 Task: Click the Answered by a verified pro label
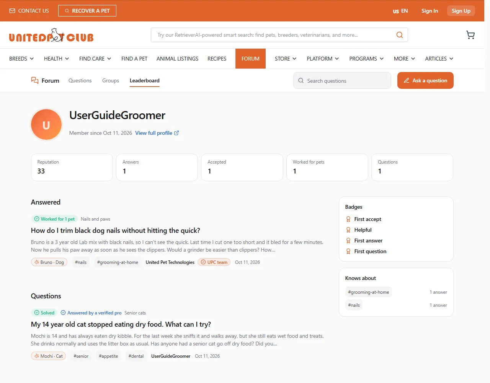click(x=91, y=313)
